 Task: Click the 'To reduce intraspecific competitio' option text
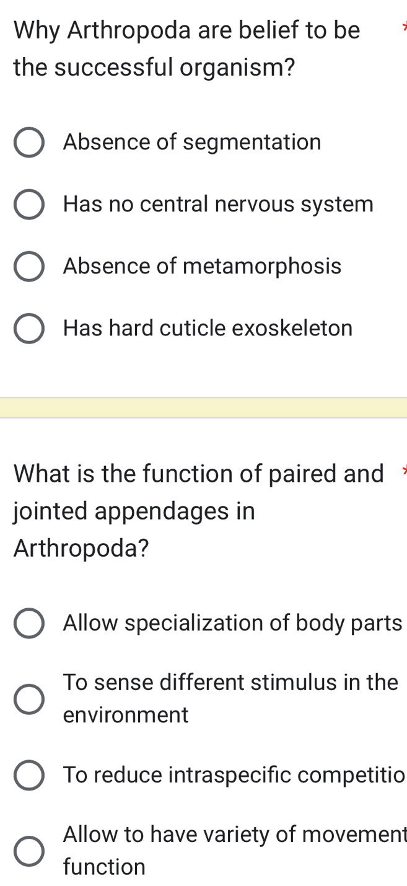pos(233,775)
